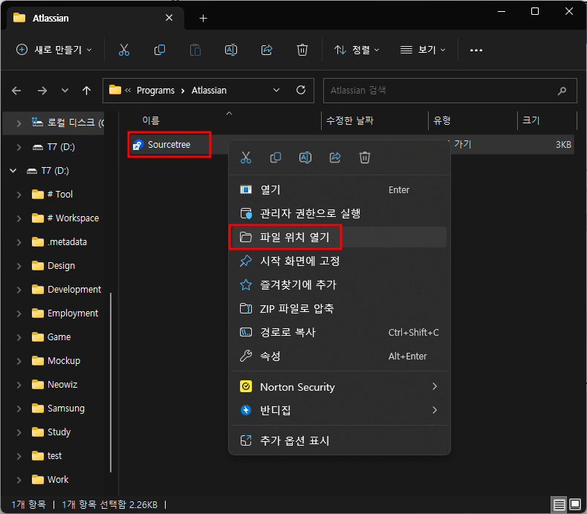This screenshot has height=514, width=587.
Task: Switch to large icons view in status bar
Action: pos(575,504)
